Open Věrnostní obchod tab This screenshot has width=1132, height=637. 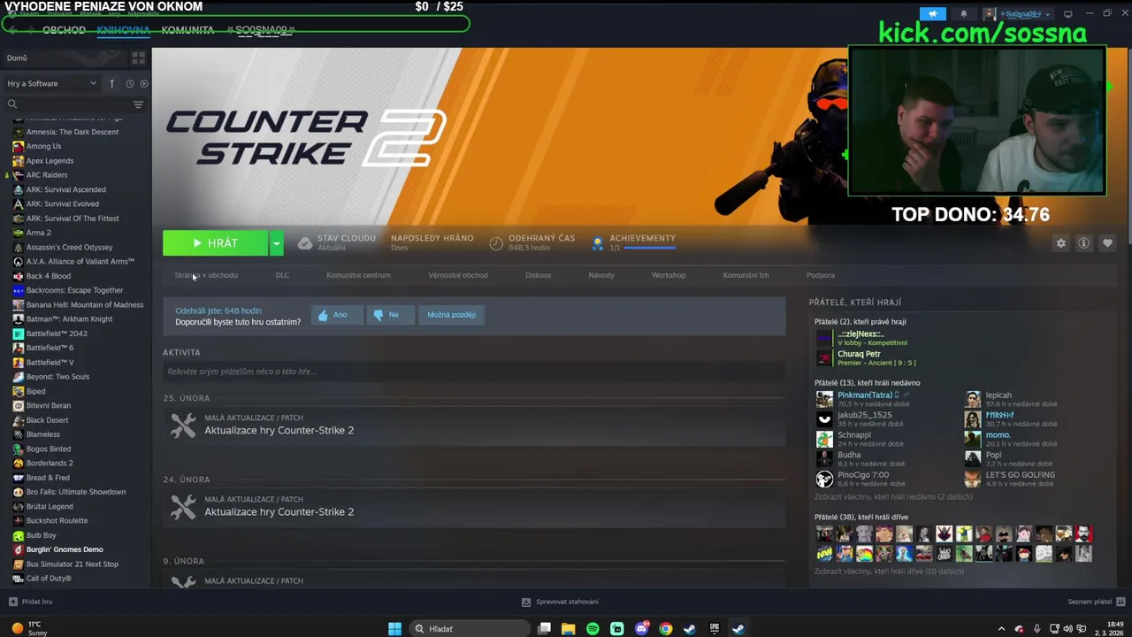pos(458,275)
